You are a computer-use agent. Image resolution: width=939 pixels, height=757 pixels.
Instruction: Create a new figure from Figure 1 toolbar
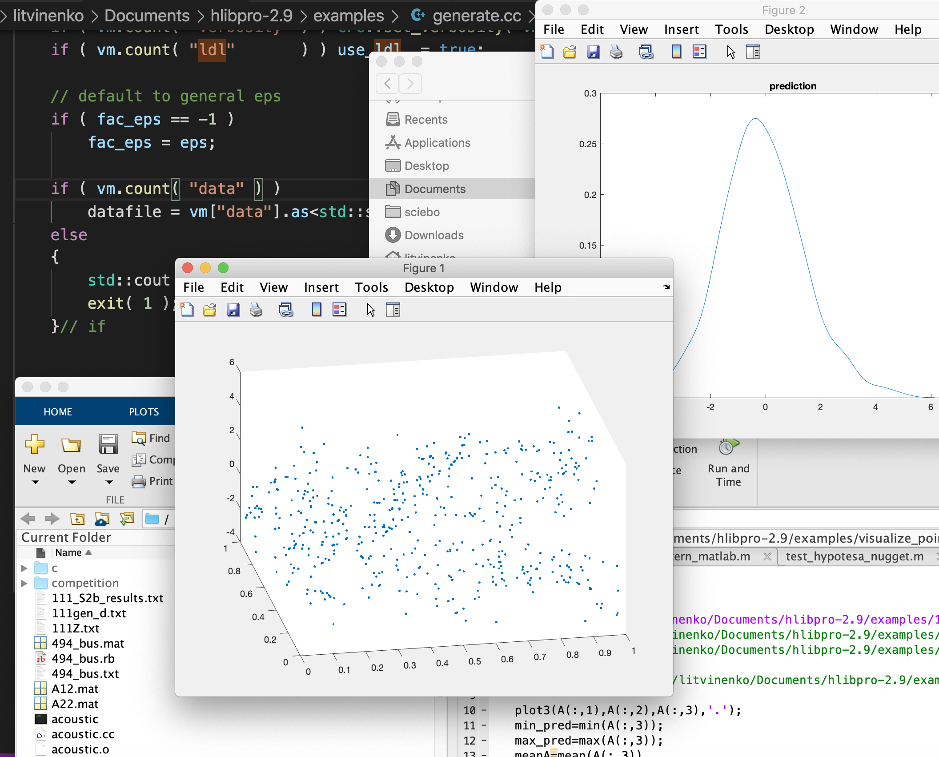tap(187, 310)
